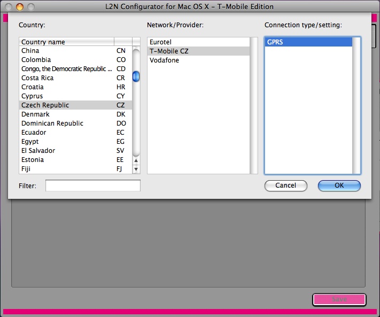Click the Filter text field

tap(93, 185)
